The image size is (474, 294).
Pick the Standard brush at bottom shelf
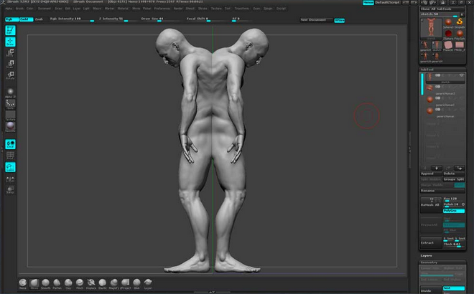[23, 283]
